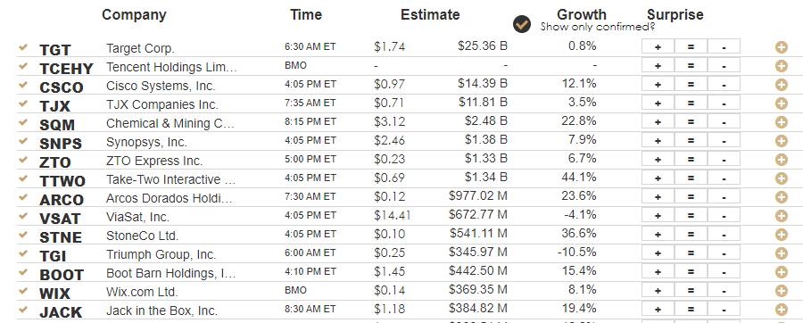Click the plus circle icon for TGT row
The image size is (803, 323).
pyautogui.click(x=781, y=47)
